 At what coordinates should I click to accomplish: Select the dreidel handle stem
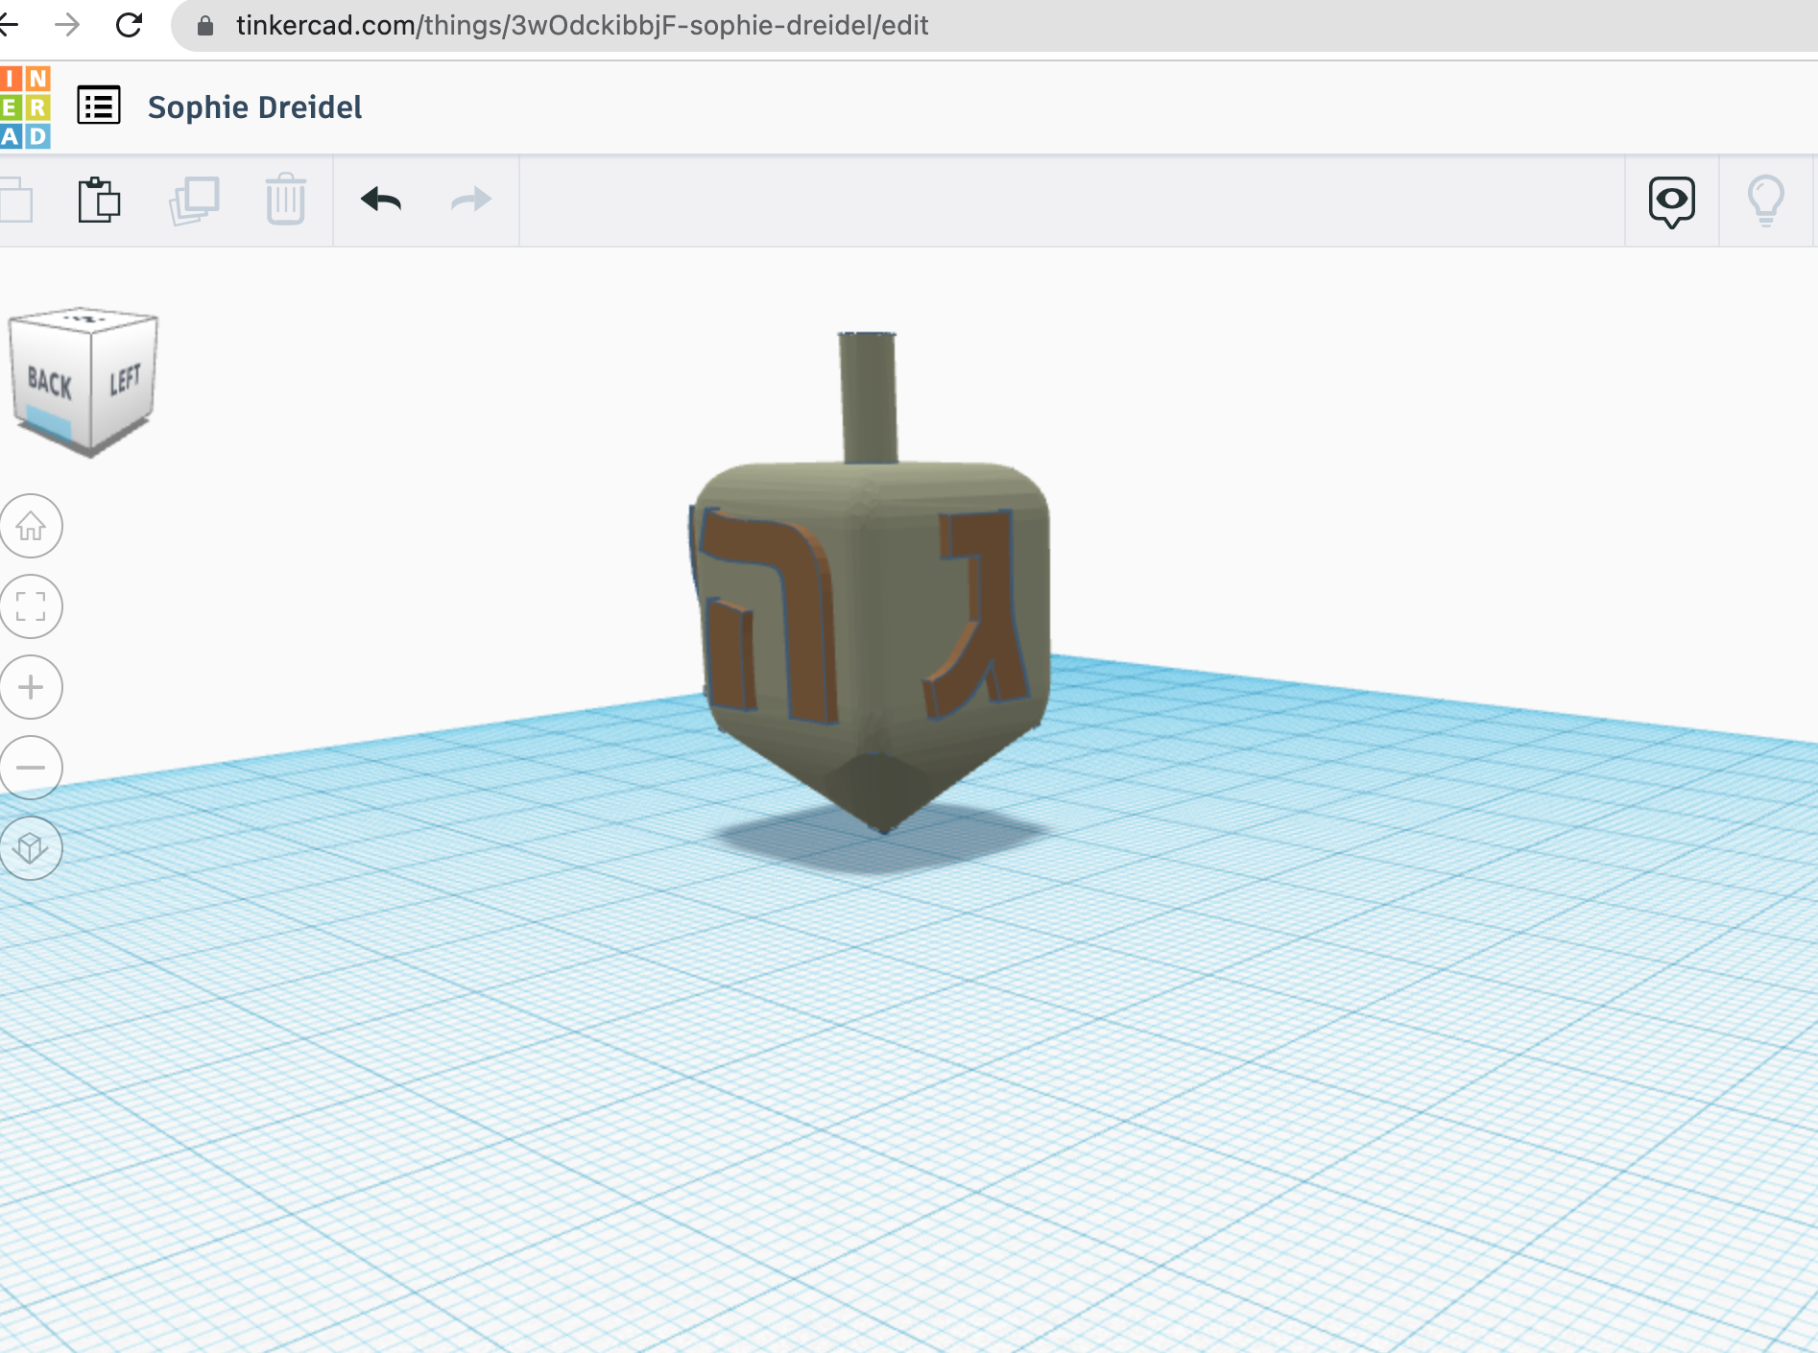(869, 397)
